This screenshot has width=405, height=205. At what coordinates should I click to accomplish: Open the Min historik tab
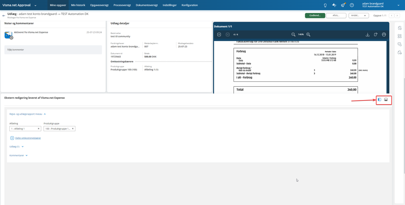pos(78,5)
